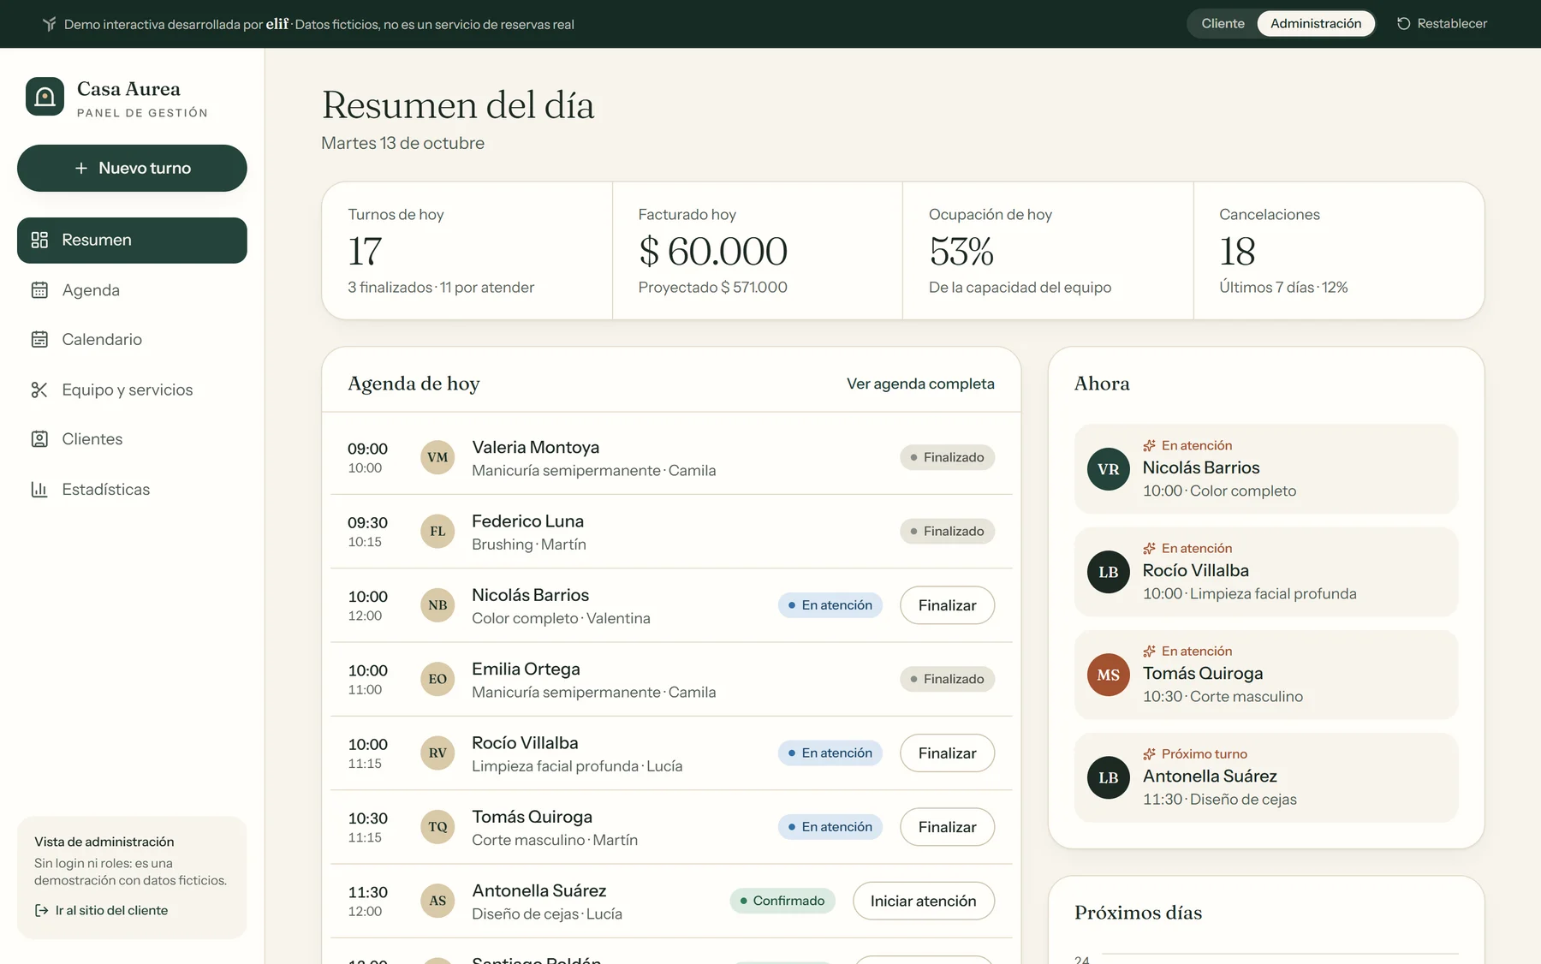
Task: Click the Agenda calendar icon in sidebar
Action: (39, 290)
